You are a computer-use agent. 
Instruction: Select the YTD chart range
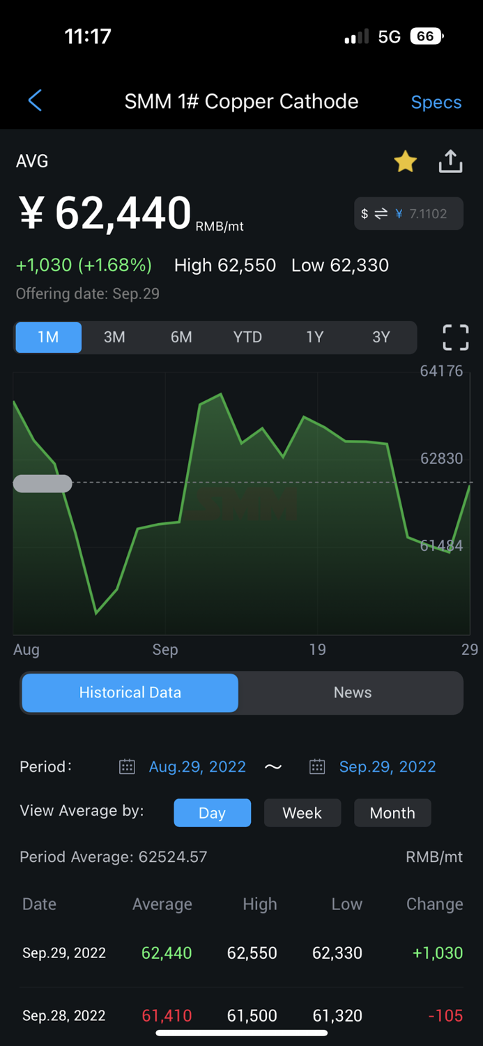pyautogui.click(x=247, y=337)
